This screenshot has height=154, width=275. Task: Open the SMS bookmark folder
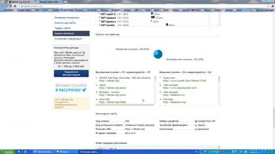coord(164,10)
